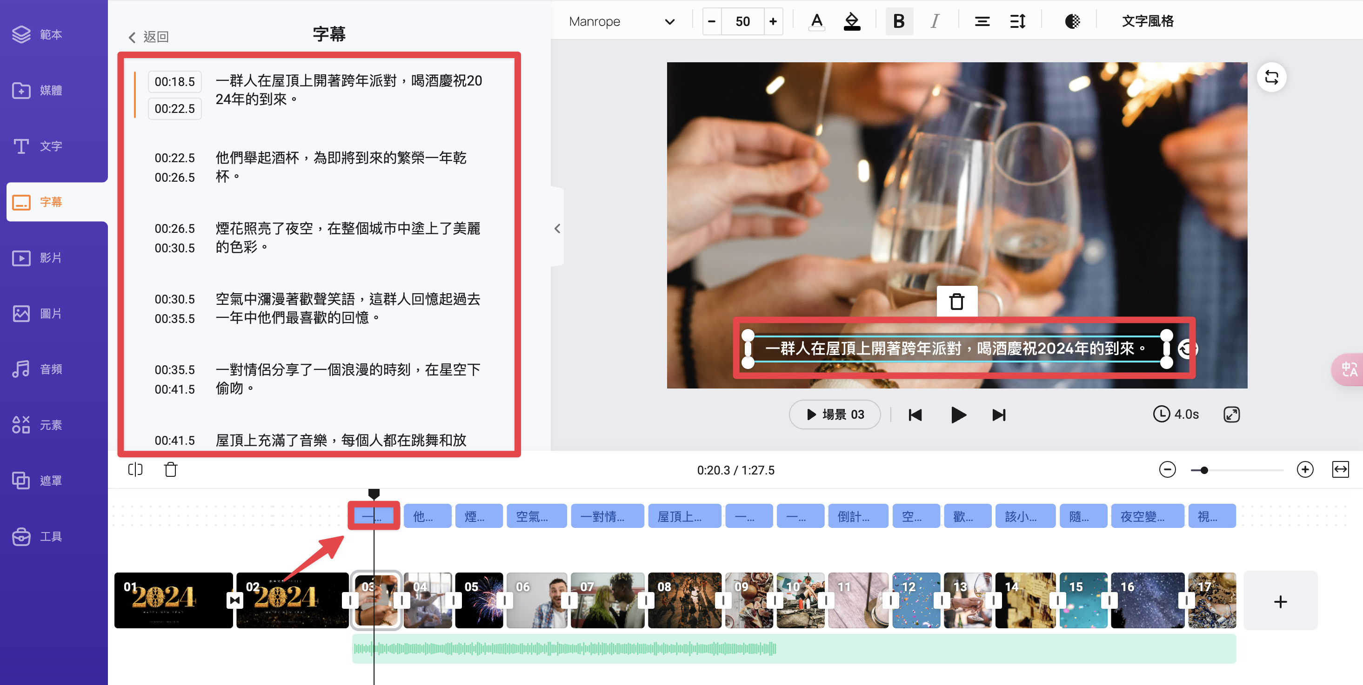The image size is (1363, 685).
Task: Click the replace media icon beside preview
Action: click(1271, 78)
